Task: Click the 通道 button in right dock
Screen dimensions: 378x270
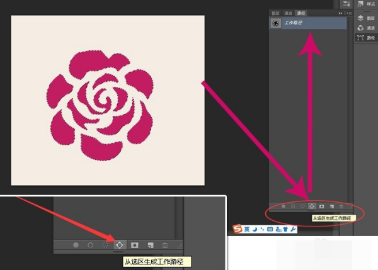Action: click(365, 28)
